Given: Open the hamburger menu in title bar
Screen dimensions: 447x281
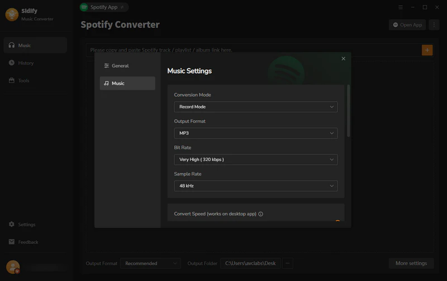Looking at the screenshot, I should [401, 7].
